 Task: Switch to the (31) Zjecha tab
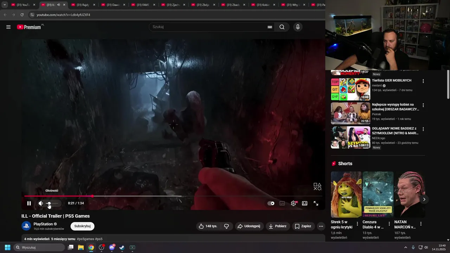pos(173,5)
